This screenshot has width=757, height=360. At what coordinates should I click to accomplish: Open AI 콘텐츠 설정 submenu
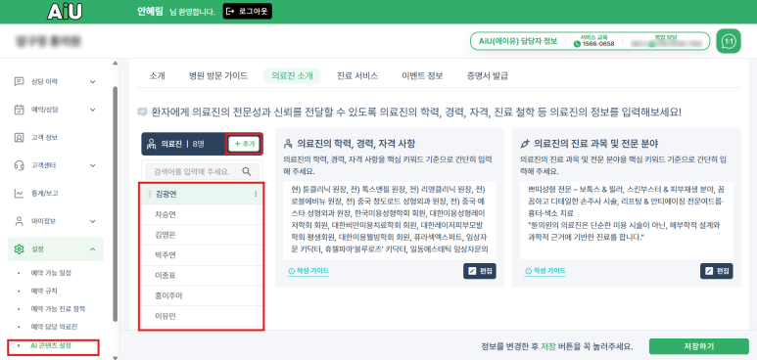[x=51, y=346]
